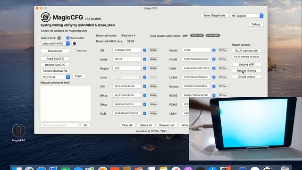Click Clear All button

(x=127, y=125)
